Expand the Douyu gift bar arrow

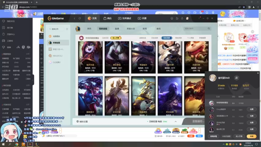tap(199, 131)
